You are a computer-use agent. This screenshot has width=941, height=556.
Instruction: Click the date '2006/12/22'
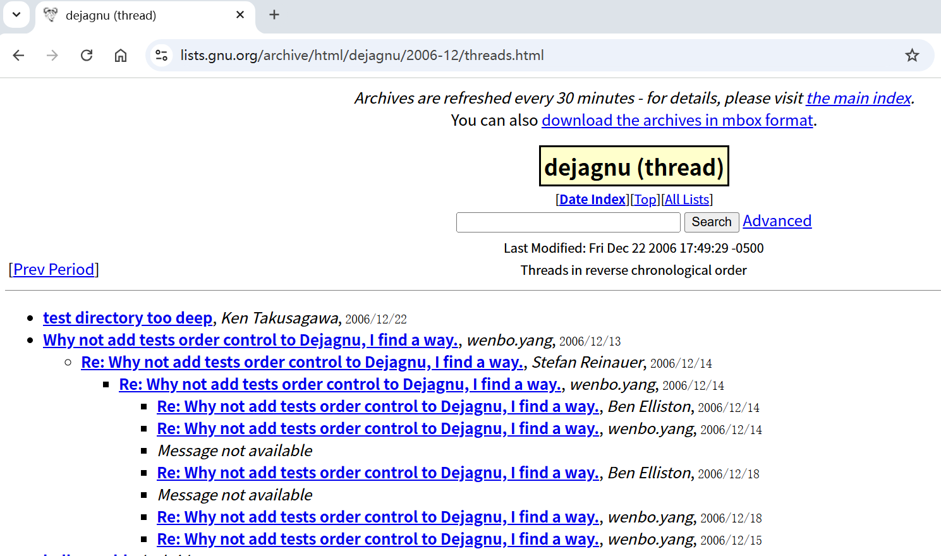click(x=376, y=319)
